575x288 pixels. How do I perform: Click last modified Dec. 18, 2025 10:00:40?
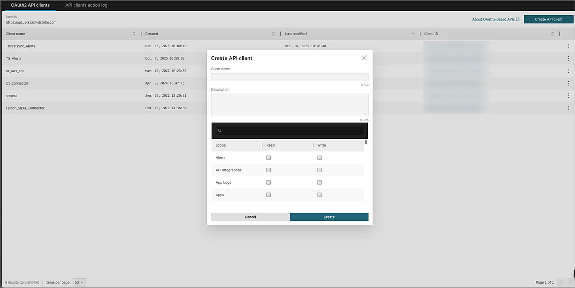click(x=305, y=46)
